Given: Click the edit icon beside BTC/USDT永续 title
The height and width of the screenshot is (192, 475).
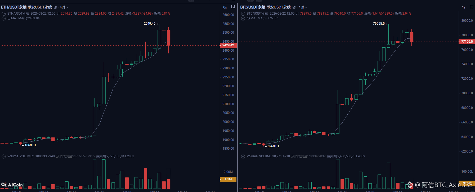Looking at the screenshot, I should [294, 7].
